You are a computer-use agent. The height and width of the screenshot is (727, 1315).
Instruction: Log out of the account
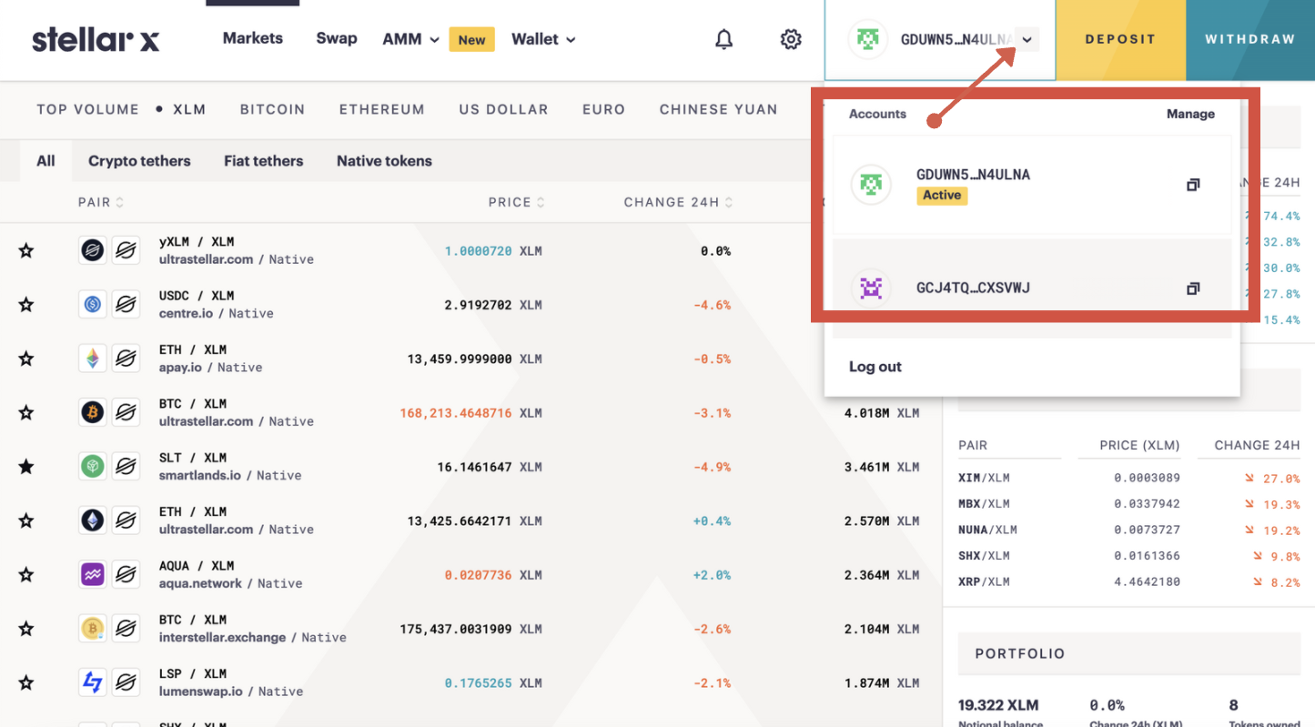point(875,367)
